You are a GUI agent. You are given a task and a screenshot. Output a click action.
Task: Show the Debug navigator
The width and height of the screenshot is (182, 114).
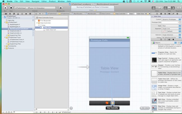click(22, 14)
